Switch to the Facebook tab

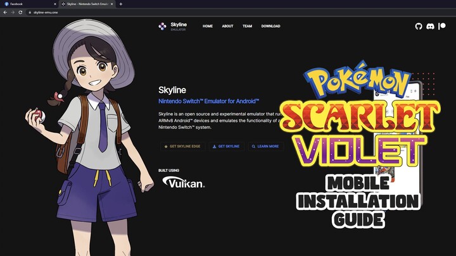click(29, 4)
